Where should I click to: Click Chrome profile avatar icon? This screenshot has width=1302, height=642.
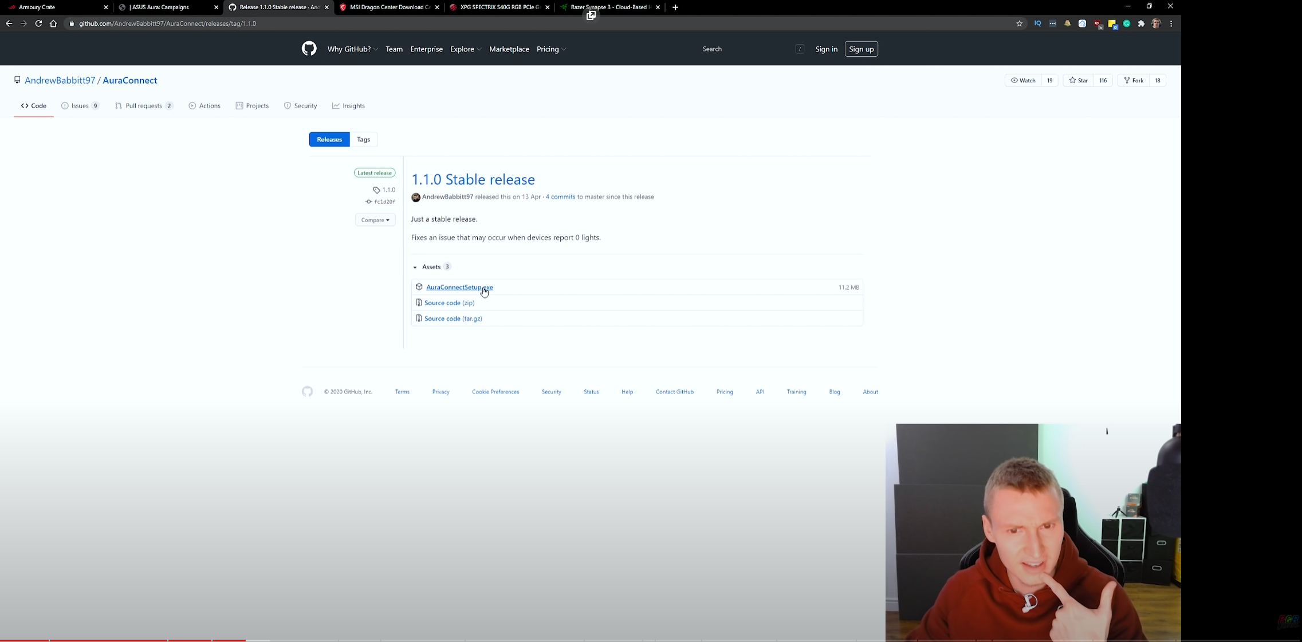[1157, 23]
